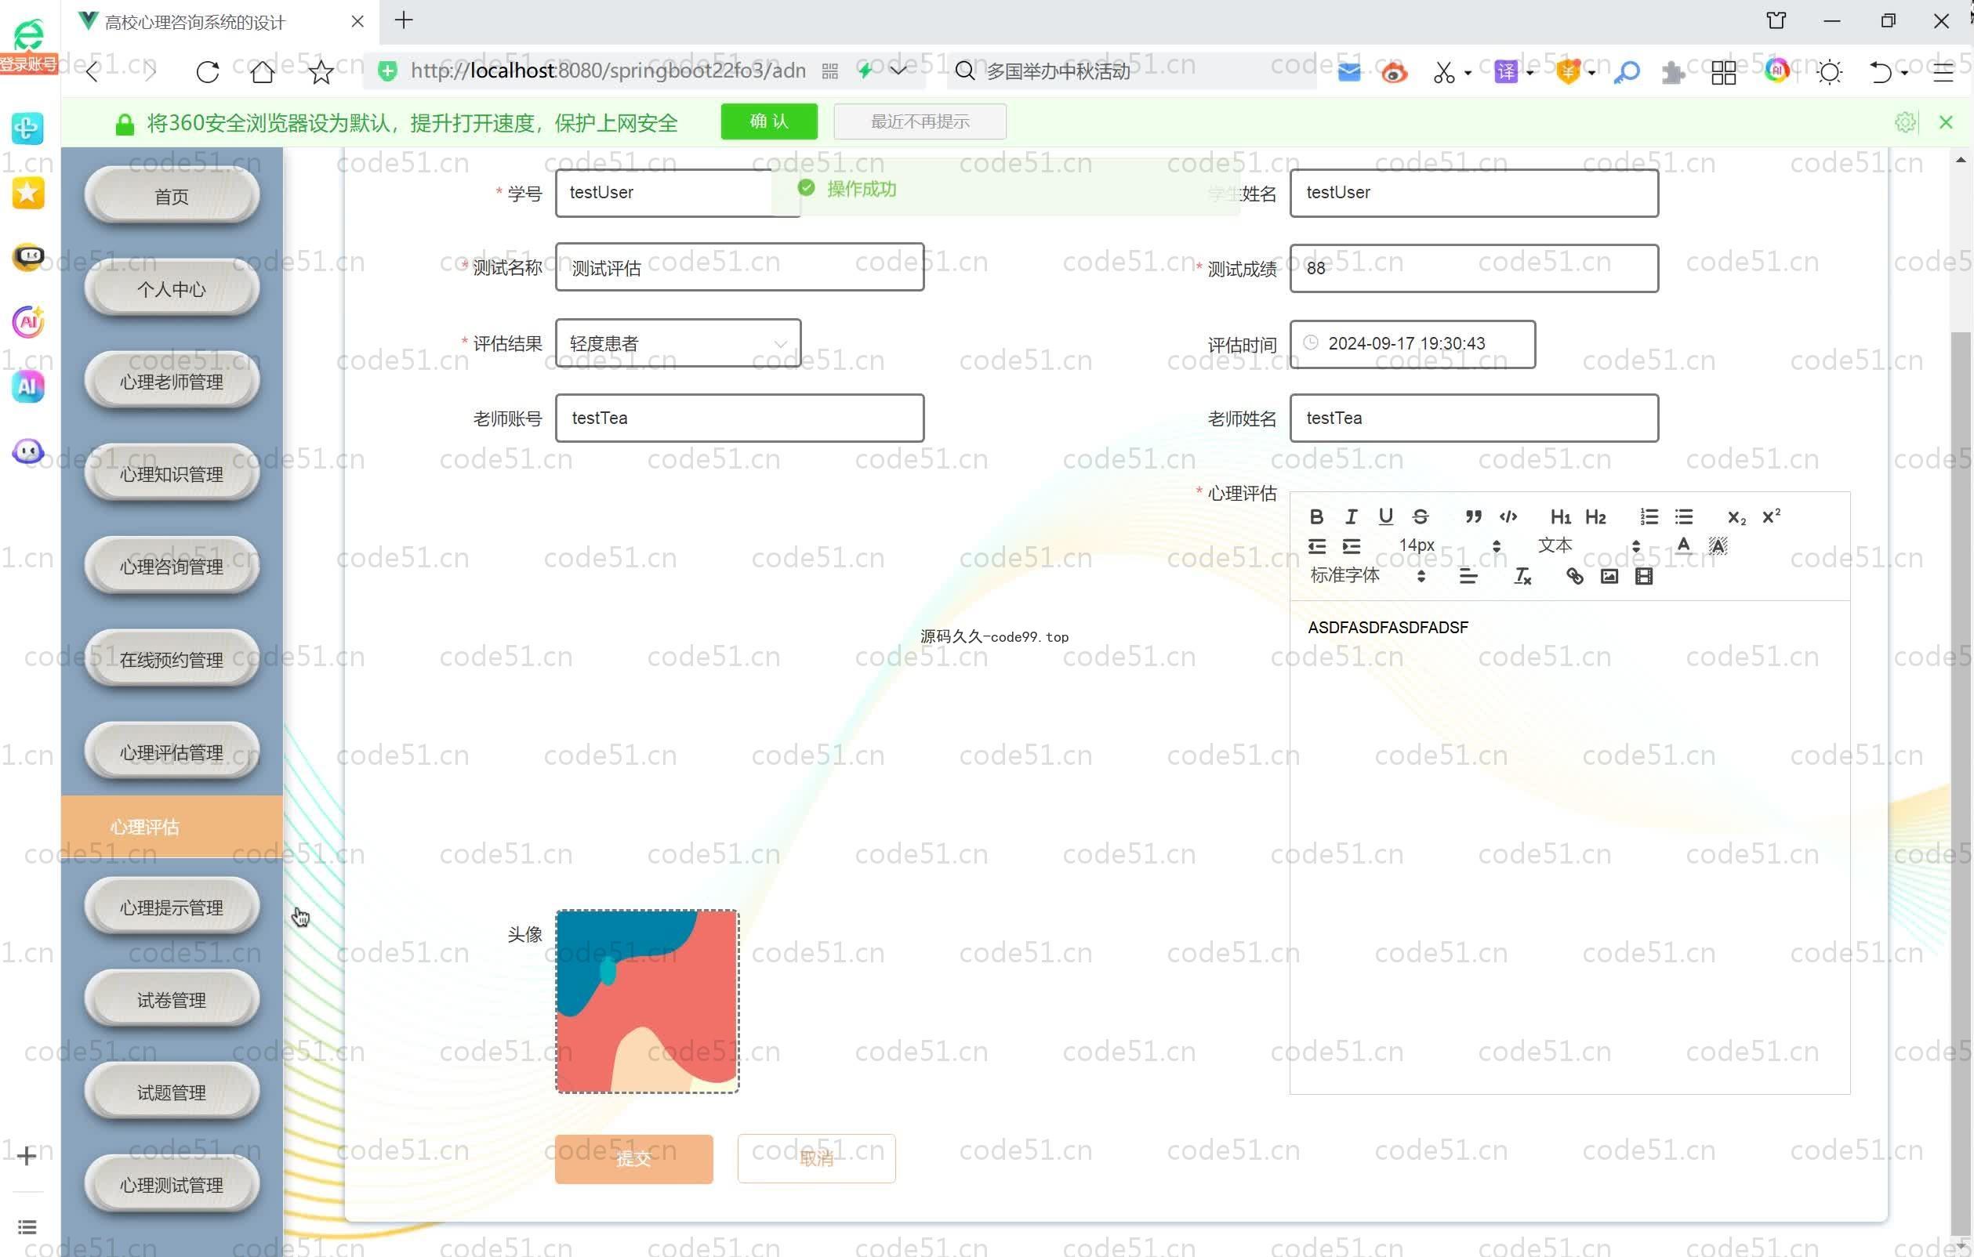Screen dimensions: 1974x1257
Task: Open 心理测试管理 sidebar menu
Action: point(172,1184)
